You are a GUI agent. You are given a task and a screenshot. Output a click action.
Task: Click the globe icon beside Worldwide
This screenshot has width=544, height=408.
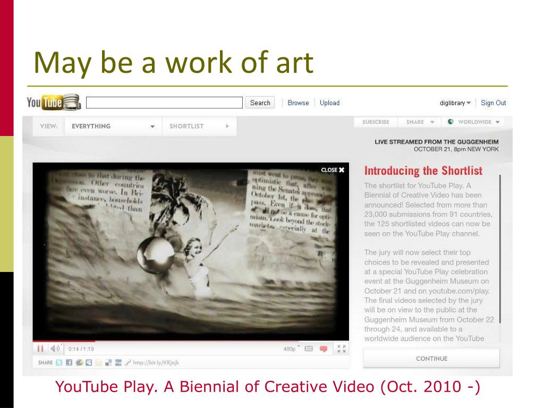450,122
